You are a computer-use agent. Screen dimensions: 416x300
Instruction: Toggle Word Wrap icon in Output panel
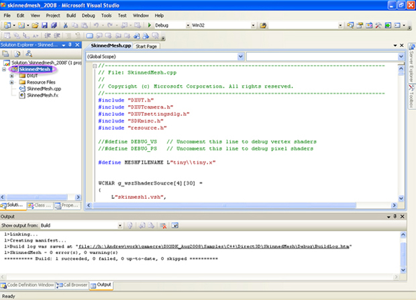point(175,226)
